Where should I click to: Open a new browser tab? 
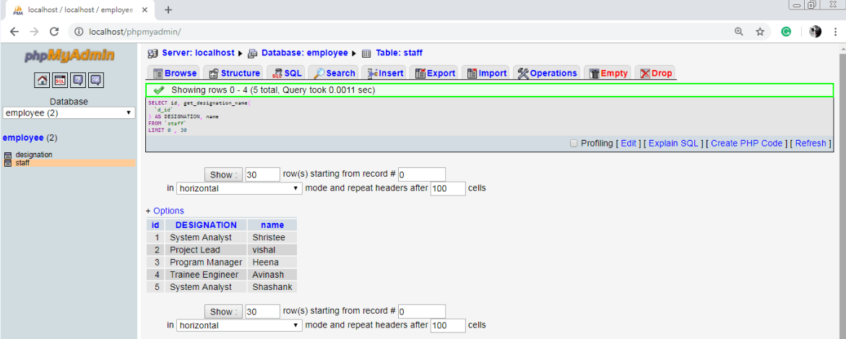[168, 9]
